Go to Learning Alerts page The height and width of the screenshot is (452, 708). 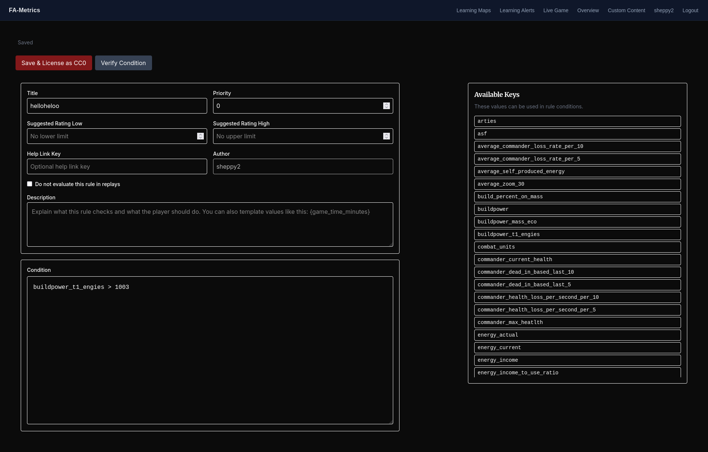click(x=517, y=10)
